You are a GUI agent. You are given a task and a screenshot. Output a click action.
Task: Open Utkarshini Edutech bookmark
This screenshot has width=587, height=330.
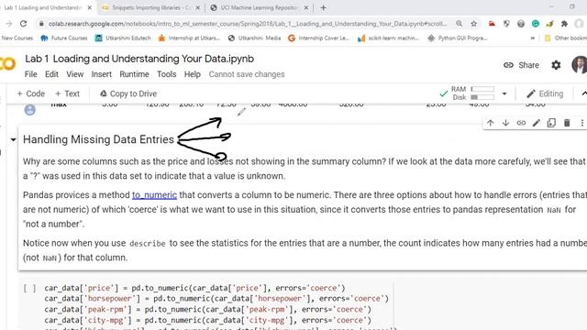click(123, 38)
